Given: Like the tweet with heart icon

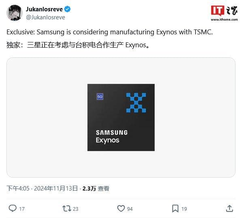Looking at the screenshot, I should point(121,209).
